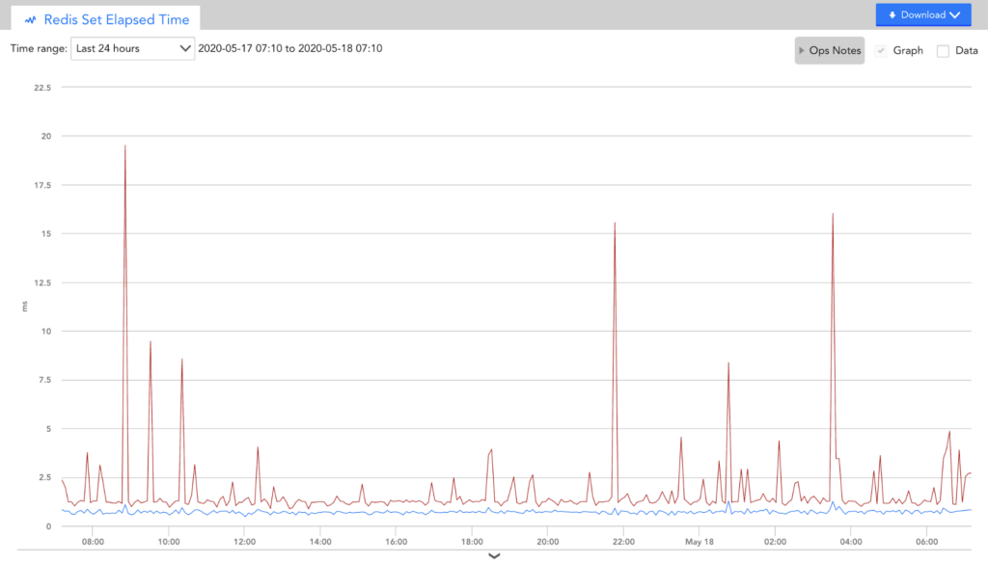Expand the panel using the bottom chevron
988x564 pixels.
pyautogui.click(x=494, y=556)
